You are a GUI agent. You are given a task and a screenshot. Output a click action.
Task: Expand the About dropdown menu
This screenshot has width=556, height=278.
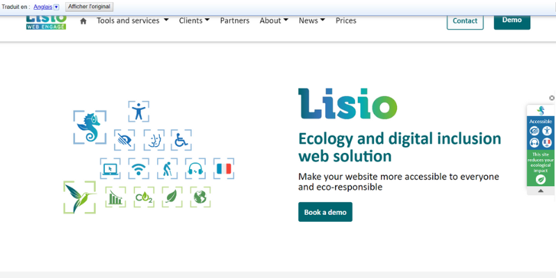274,21
